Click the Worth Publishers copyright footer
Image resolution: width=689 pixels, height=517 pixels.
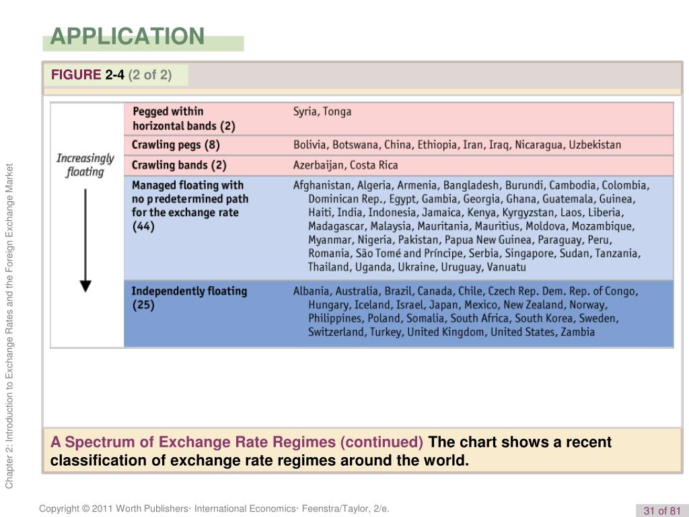pos(214,509)
